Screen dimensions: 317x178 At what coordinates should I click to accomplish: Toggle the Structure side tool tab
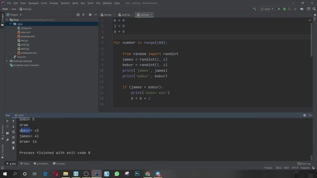click(2, 133)
